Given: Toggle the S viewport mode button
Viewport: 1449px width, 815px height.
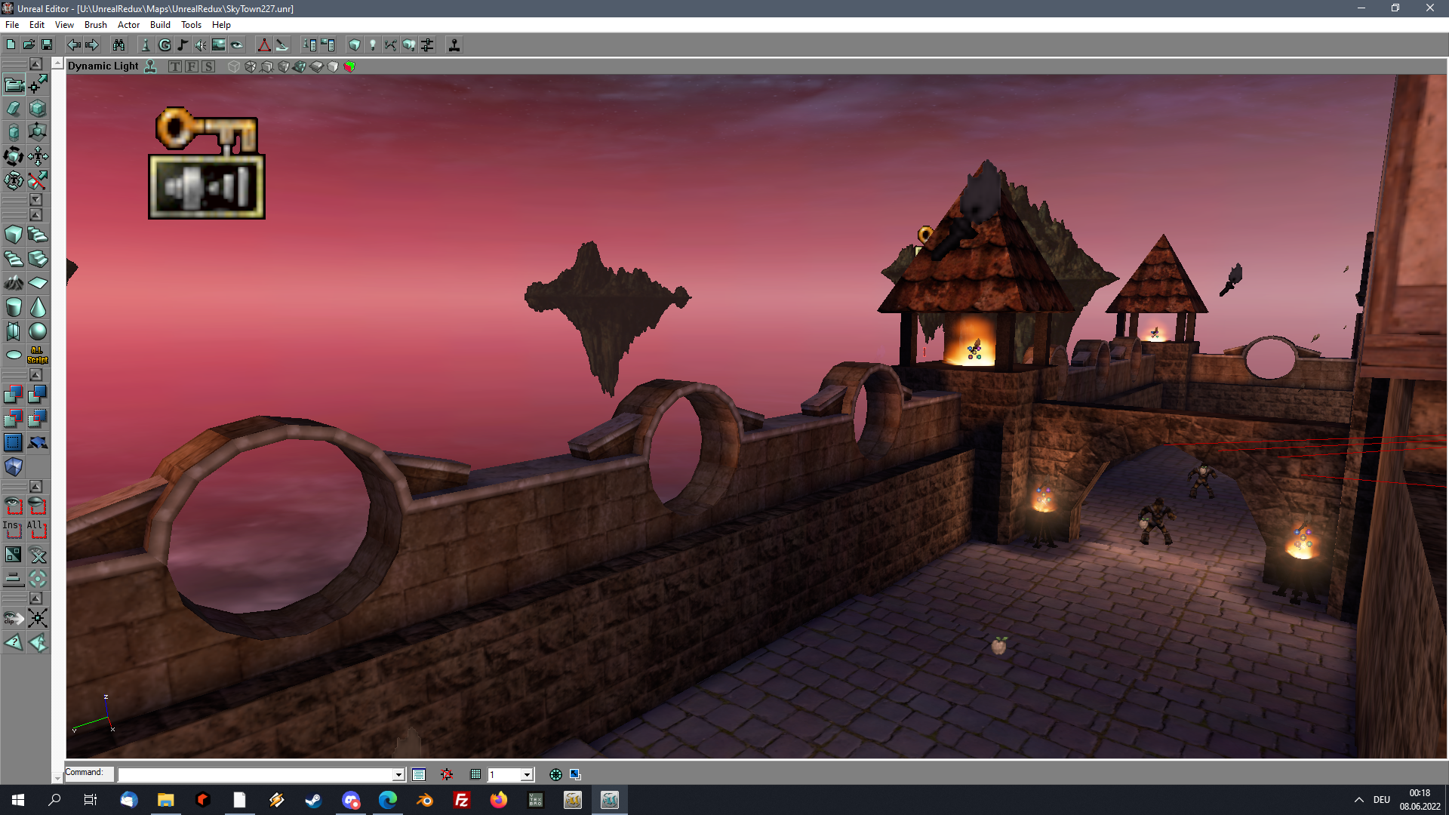Looking at the screenshot, I should coord(208,66).
